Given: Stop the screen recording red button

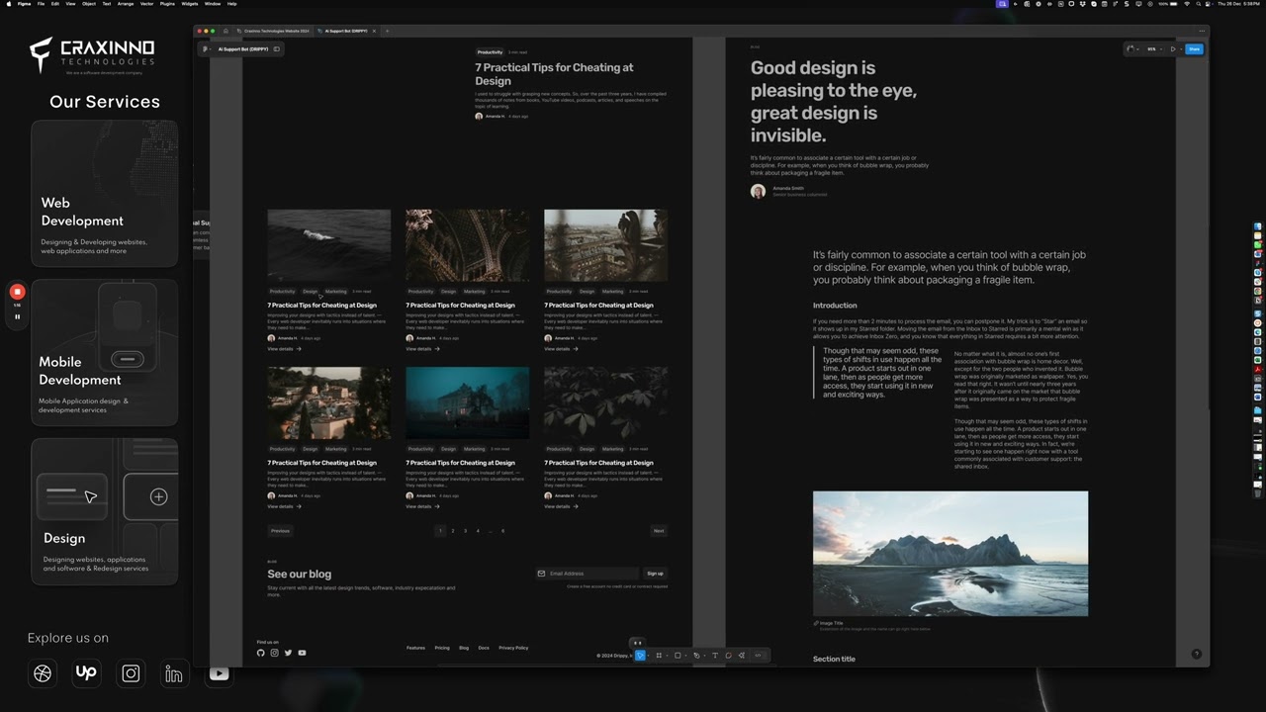Looking at the screenshot, I should [x=17, y=292].
